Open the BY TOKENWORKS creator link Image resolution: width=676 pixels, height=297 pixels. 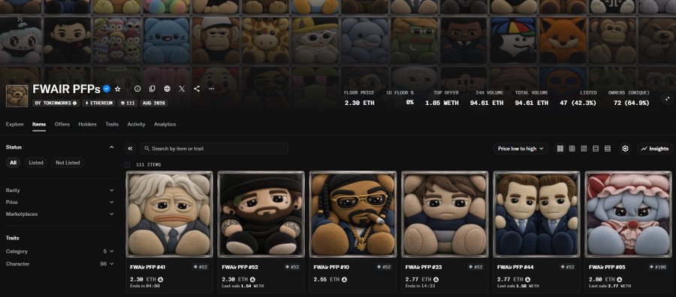pos(56,103)
